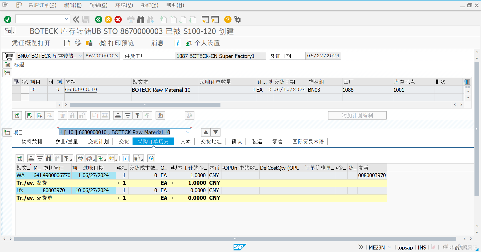Click the items table horizontal scrollbar
The image size is (481, 252).
pyautogui.click(x=145, y=105)
